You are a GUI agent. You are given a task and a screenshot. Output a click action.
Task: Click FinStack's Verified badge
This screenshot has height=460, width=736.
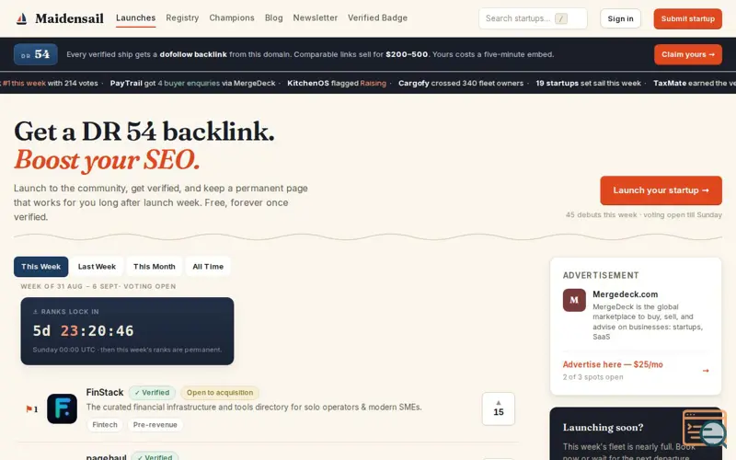pyautogui.click(x=152, y=393)
